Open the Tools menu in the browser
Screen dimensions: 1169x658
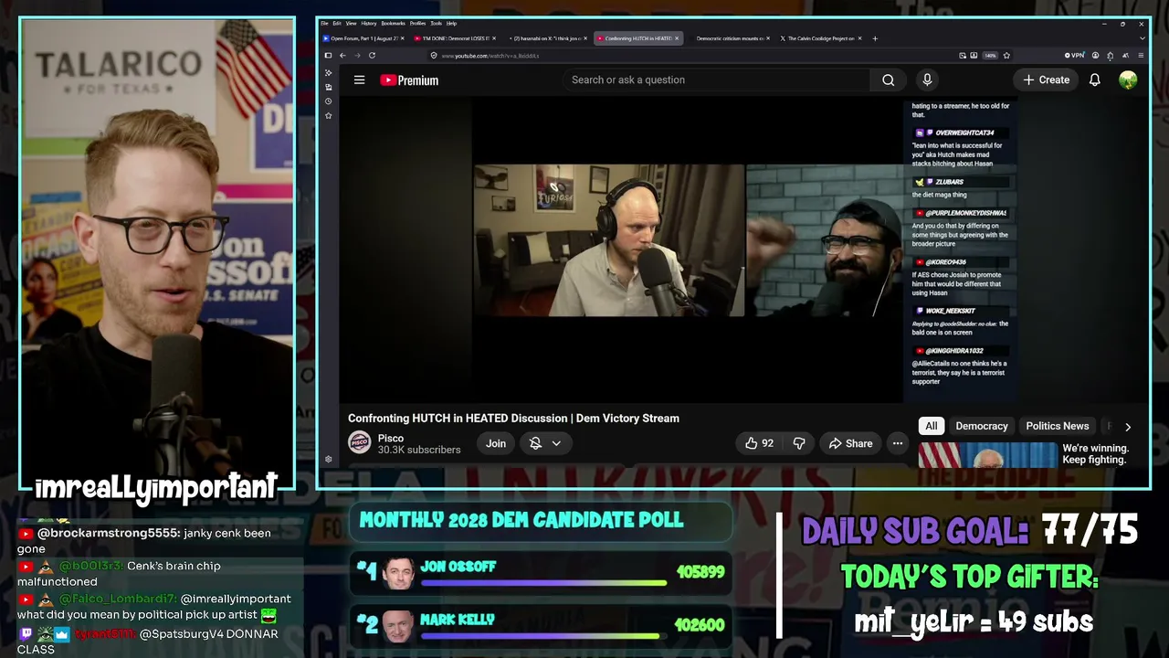(x=437, y=24)
